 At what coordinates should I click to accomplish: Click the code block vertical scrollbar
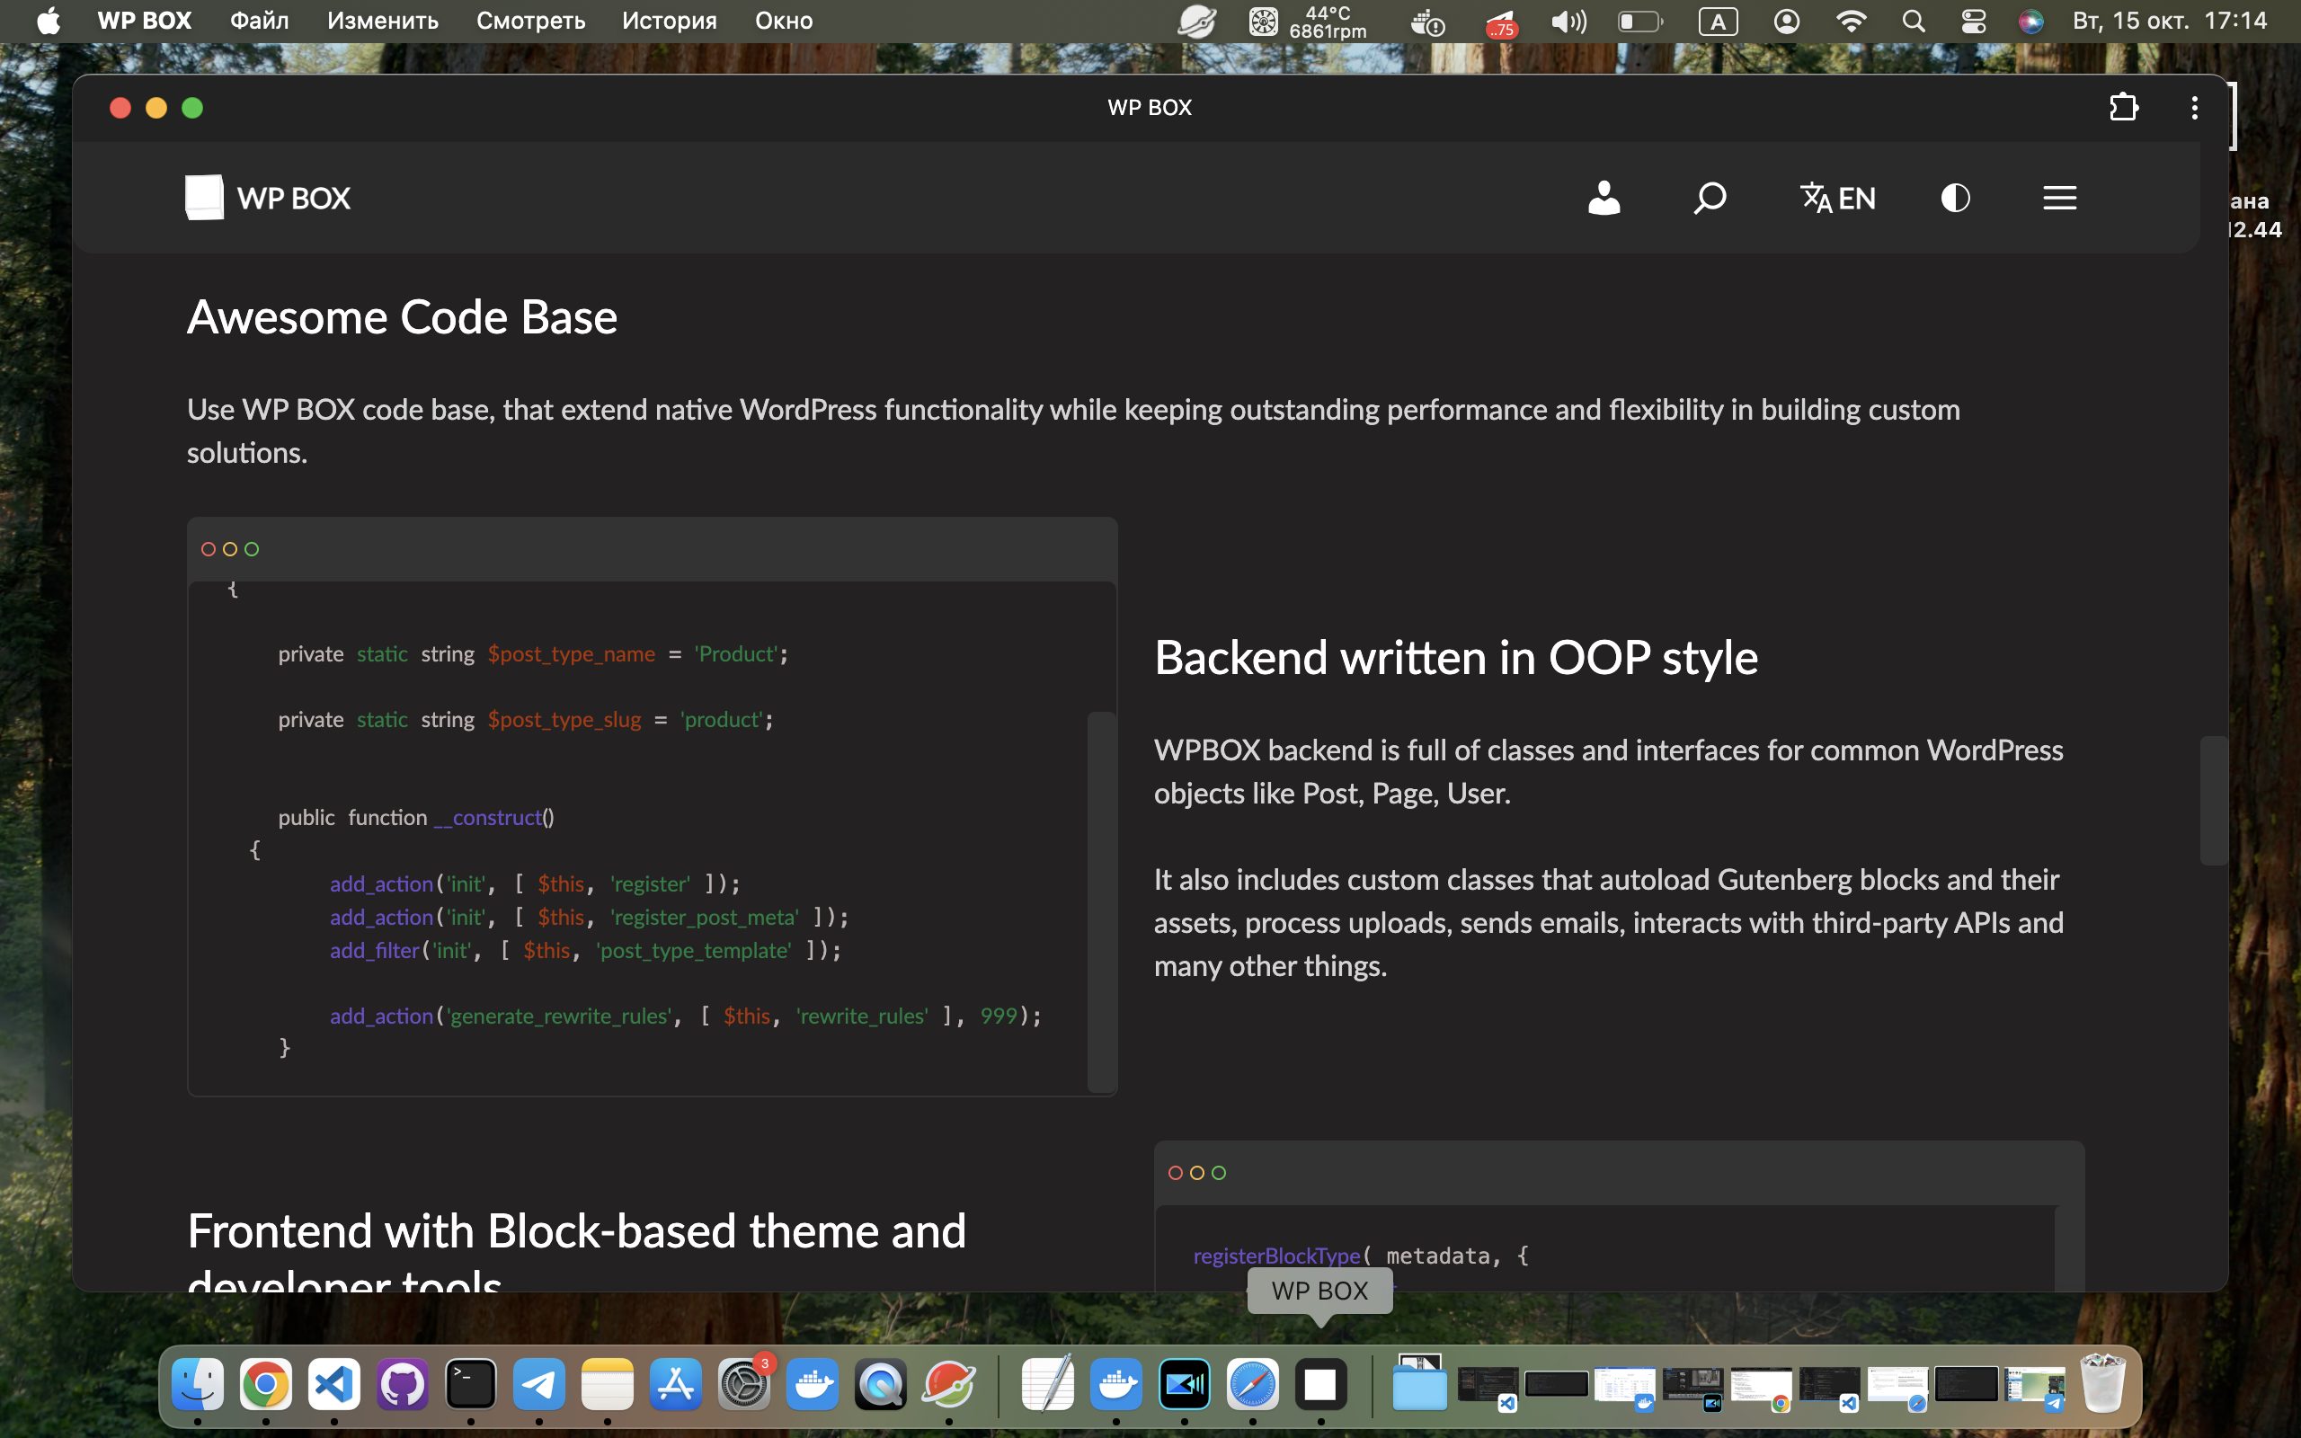(1102, 901)
